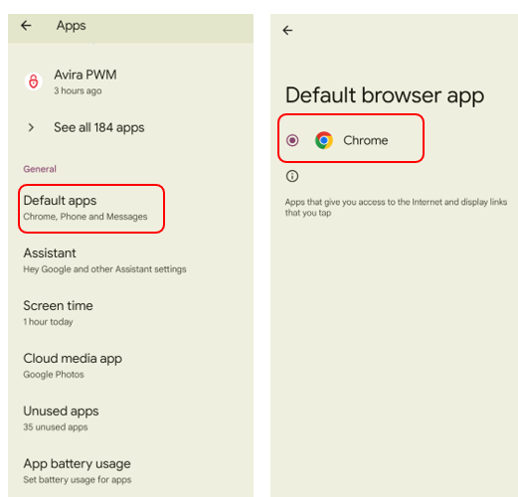
Task: Tap the General section header
Action: [40, 169]
